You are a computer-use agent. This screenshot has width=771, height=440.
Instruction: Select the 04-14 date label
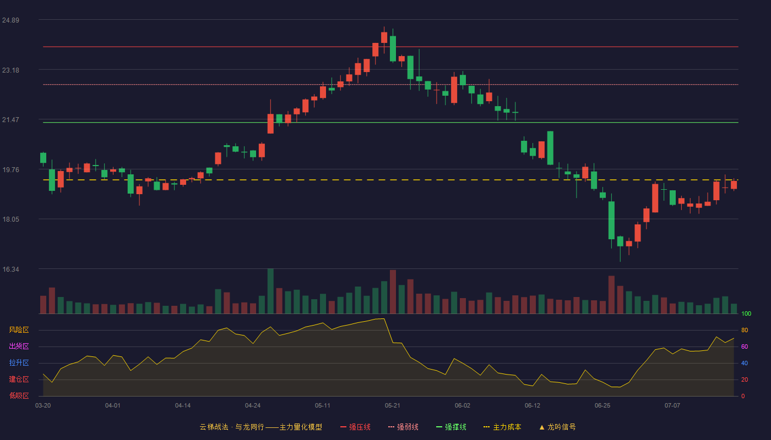coord(183,405)
